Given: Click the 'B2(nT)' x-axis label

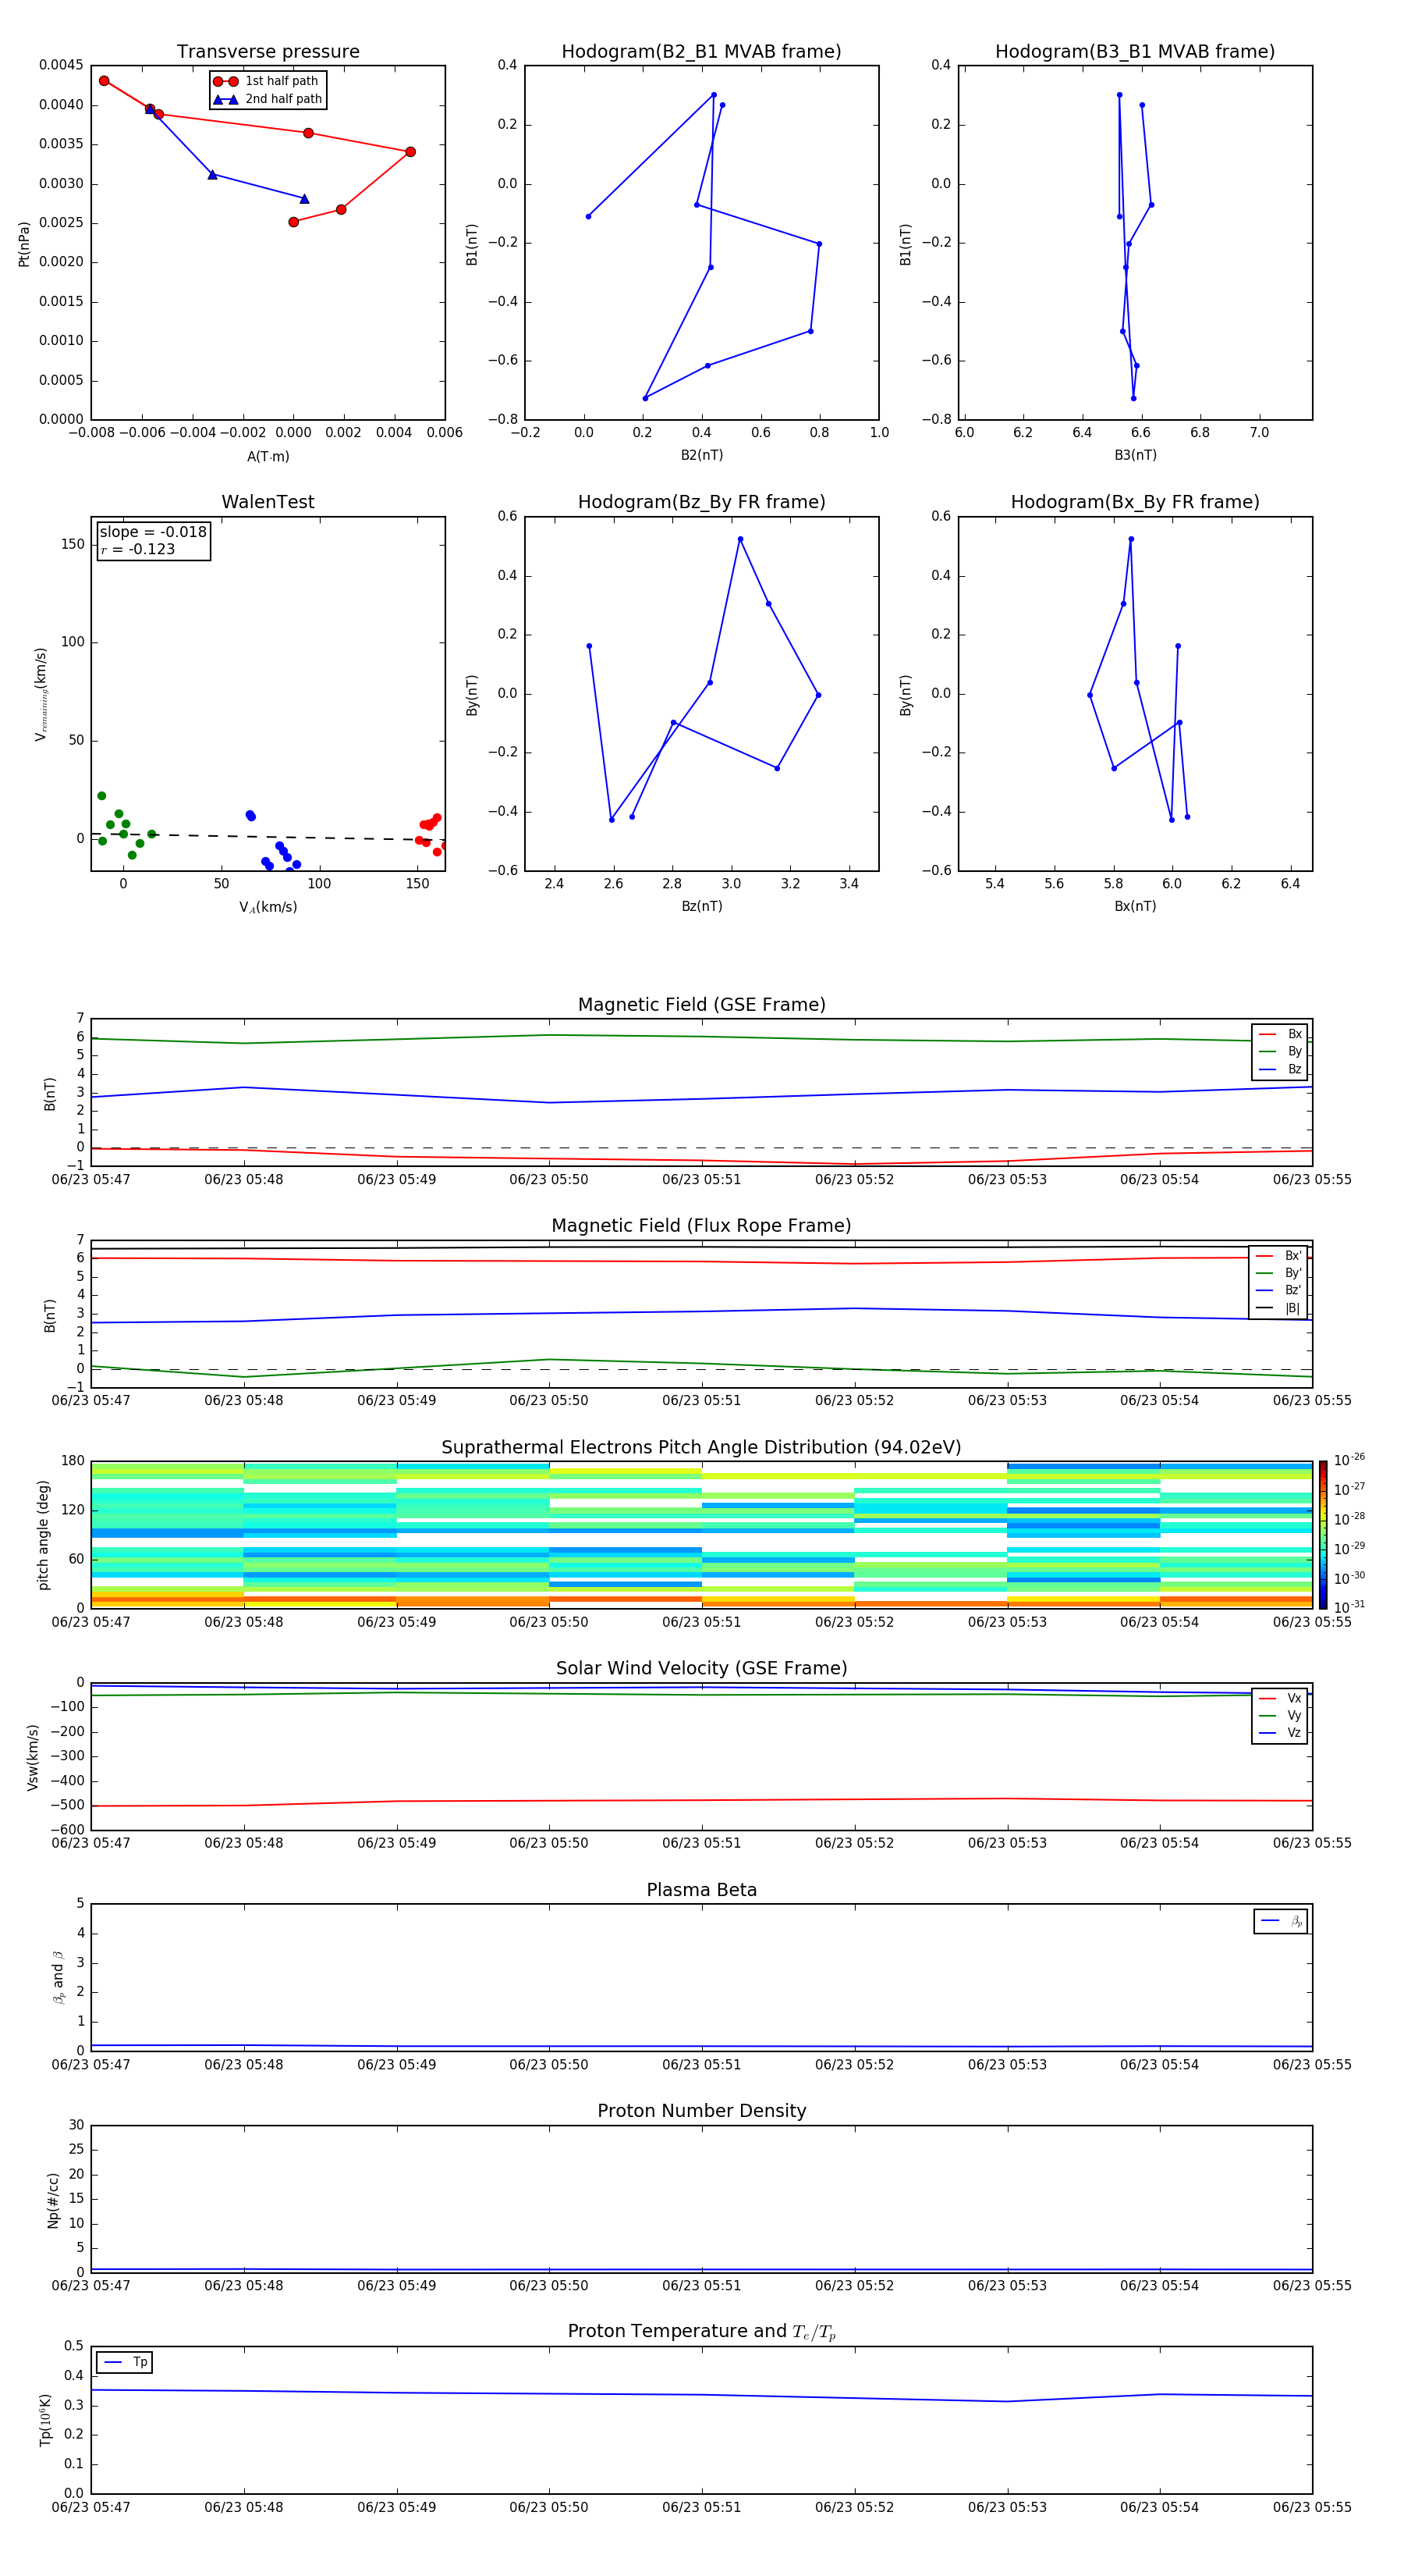Looking at the screenshot, I should point(701,455).
